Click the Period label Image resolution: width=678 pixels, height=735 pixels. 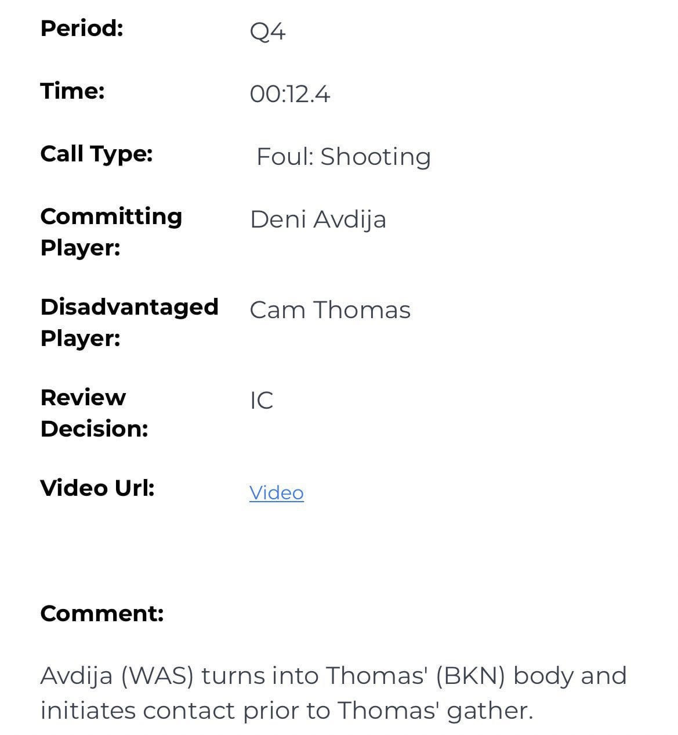tap(82, 28)
